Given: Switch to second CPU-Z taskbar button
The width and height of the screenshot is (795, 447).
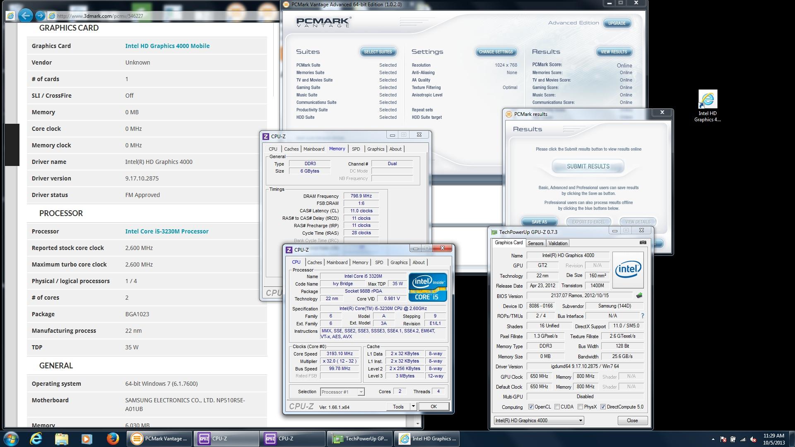Looking at the screenshot, I should pos(293,439).
